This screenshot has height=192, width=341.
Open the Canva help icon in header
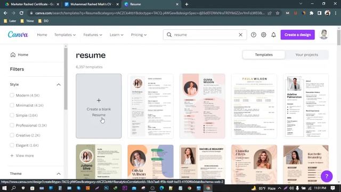pos(254,35)
